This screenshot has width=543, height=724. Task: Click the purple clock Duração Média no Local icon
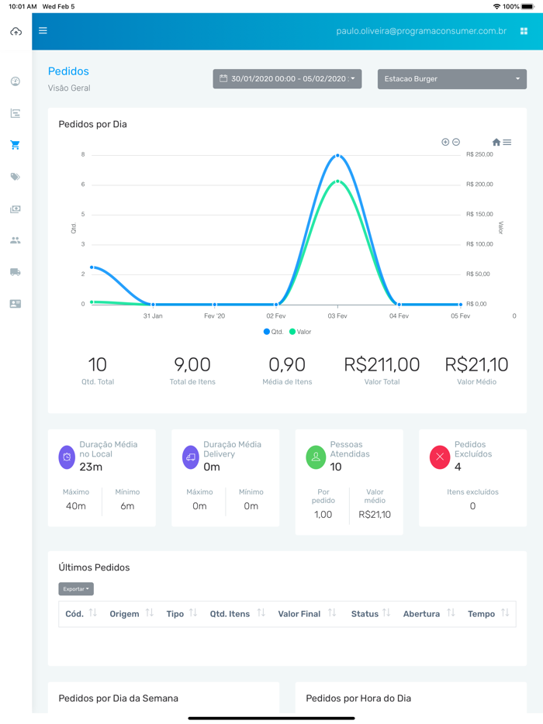(x=67, y=457)
